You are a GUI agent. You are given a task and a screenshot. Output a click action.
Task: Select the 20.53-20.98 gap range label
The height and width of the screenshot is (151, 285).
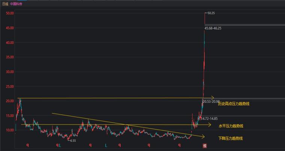pos(211,102)
